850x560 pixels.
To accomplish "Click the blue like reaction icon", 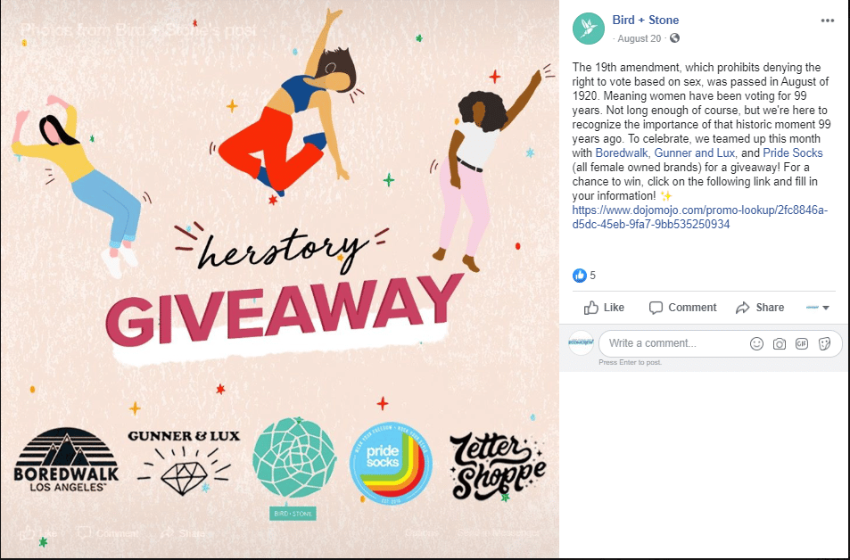I will coord(580,276).
